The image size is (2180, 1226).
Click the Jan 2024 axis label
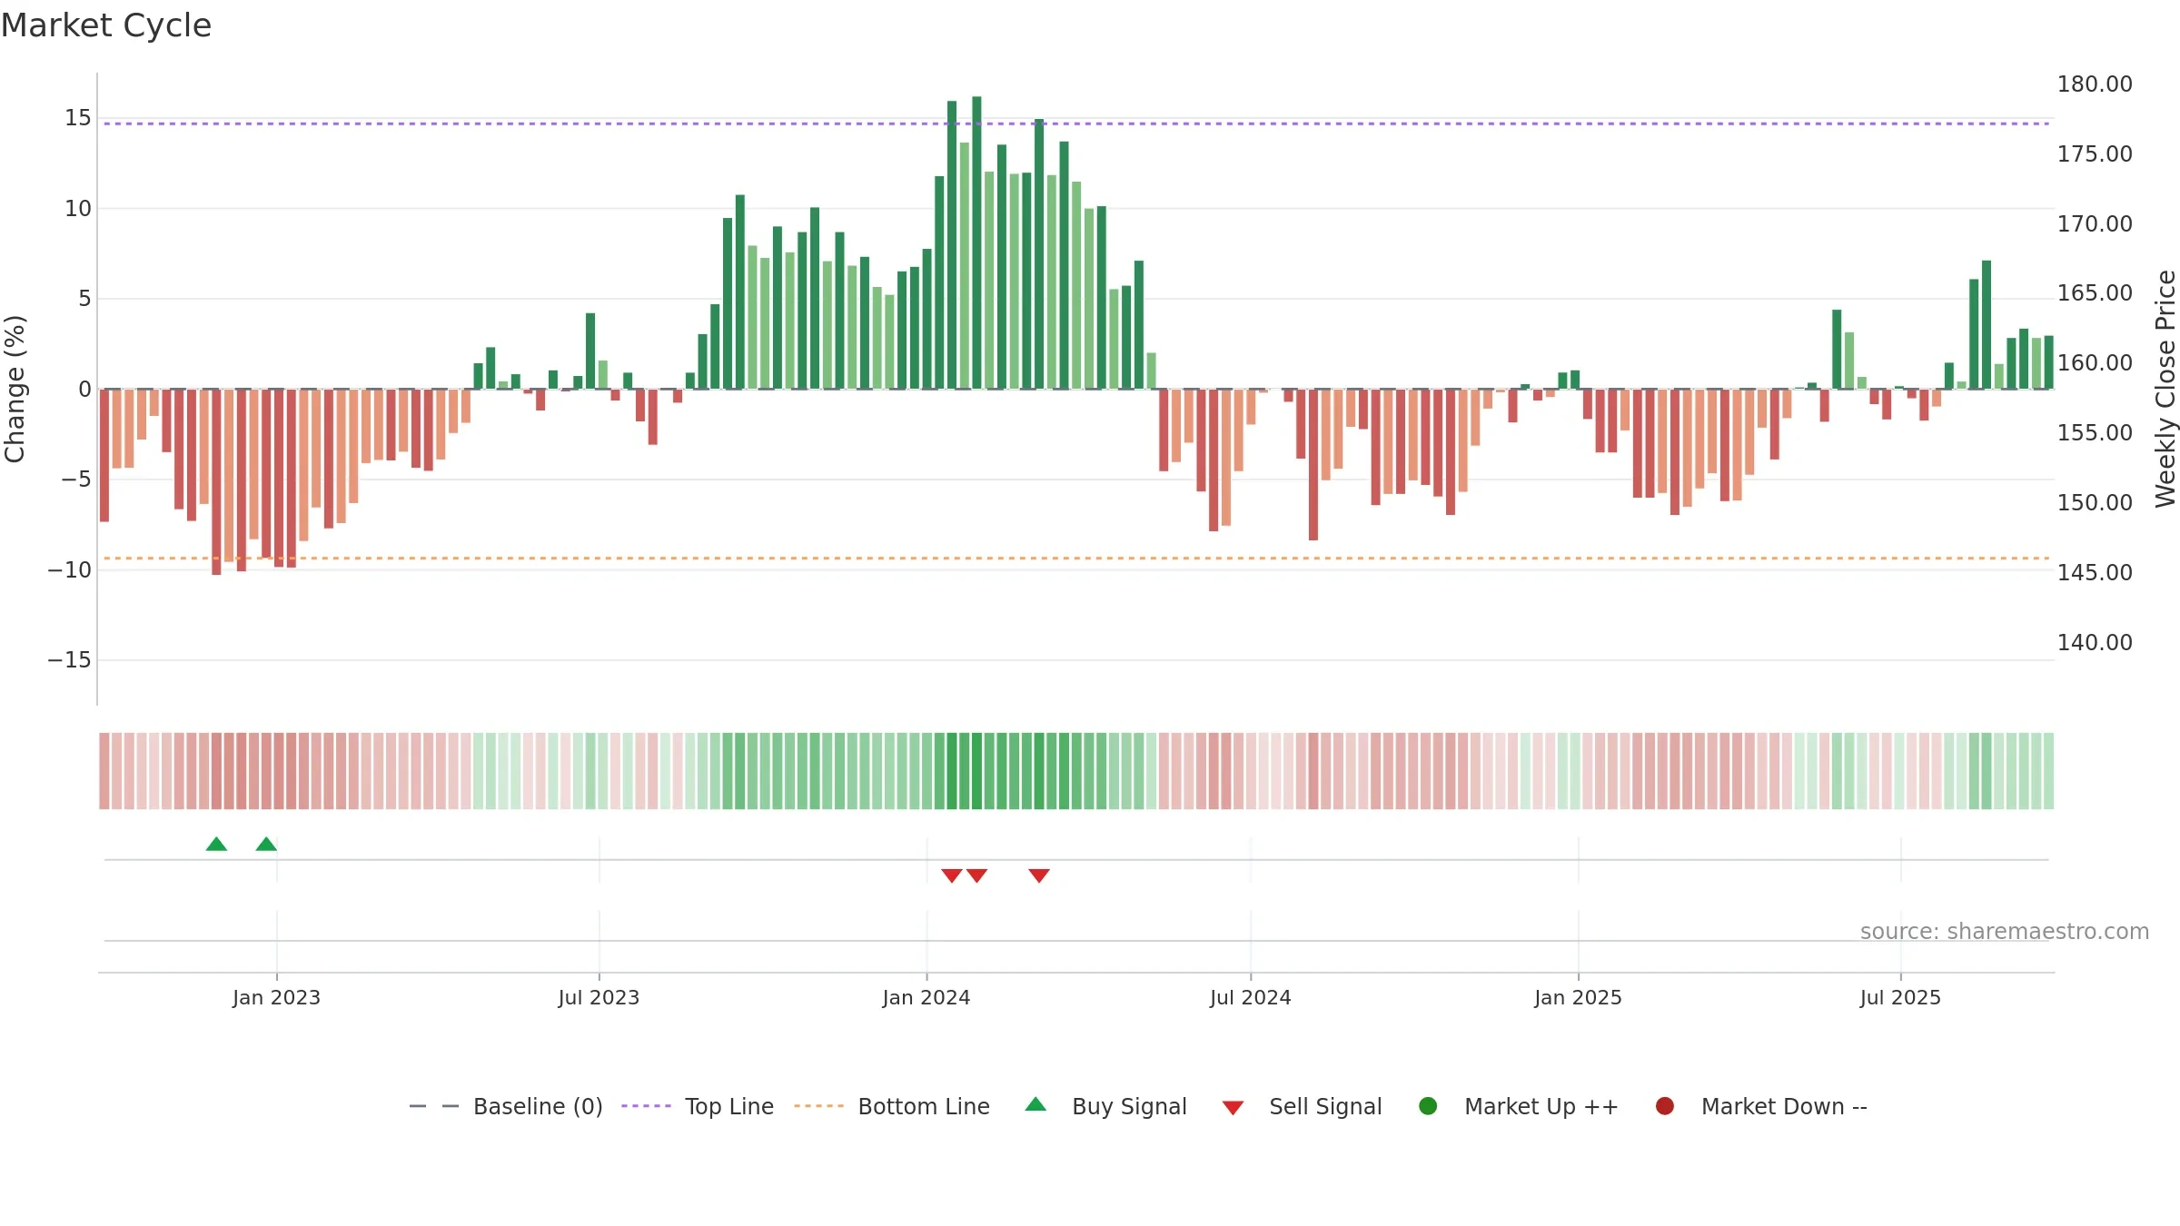926,997
